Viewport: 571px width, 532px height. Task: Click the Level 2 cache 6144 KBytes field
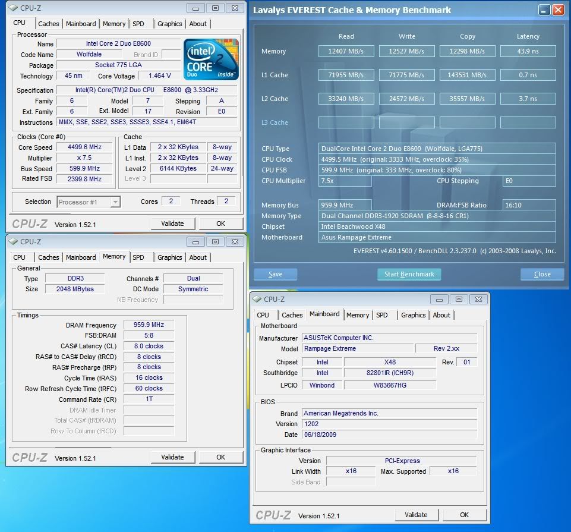(x=178, y=168)
